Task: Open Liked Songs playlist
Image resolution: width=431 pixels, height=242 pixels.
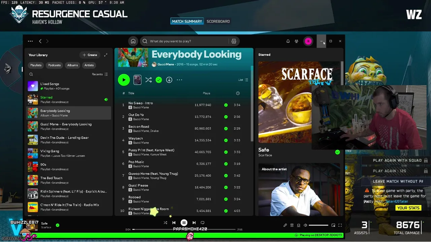Action: 69,86
